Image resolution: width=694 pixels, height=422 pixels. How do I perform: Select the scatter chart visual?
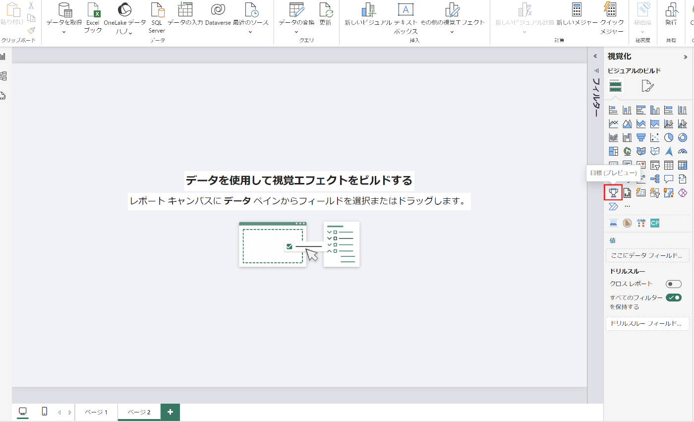[x=655, y=137]
